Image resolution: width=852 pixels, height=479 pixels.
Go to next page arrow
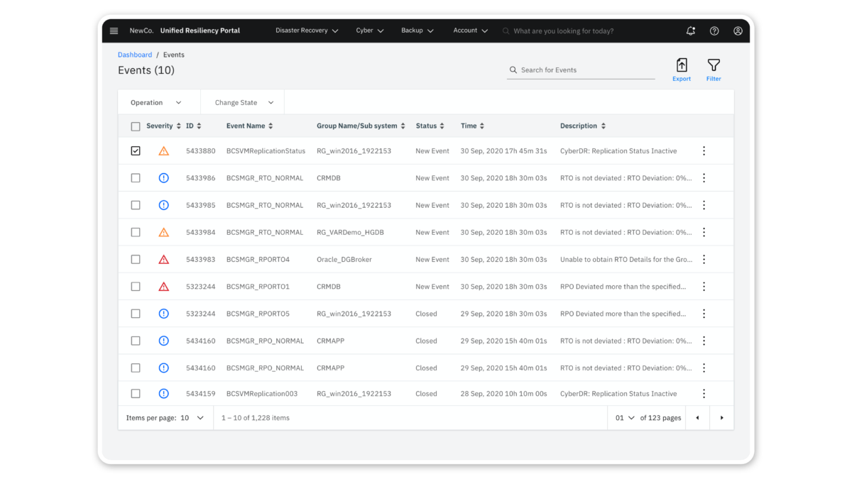pyautogui.click(x=721, y=418)
